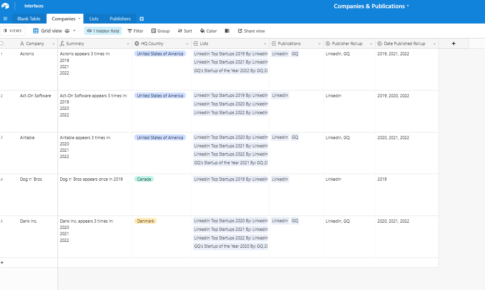
Task: Switch to the Lists tab
Action: tap(94, 19)
